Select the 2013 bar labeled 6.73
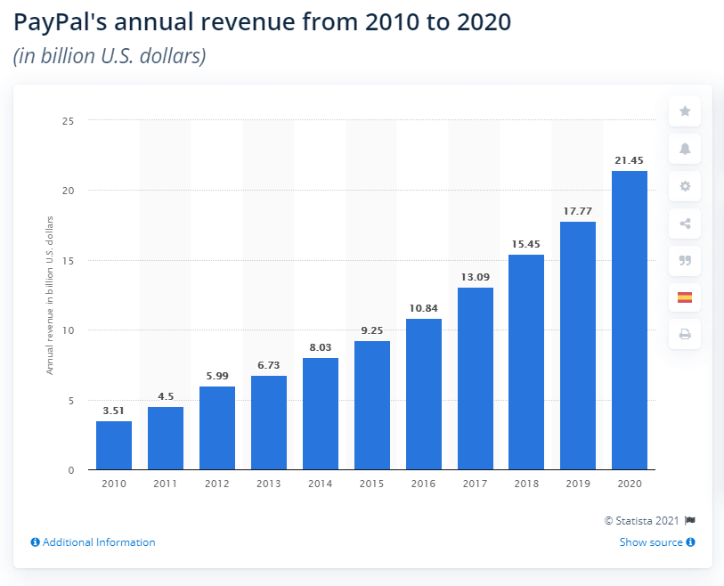724x586 pixels. coord(269,422)
